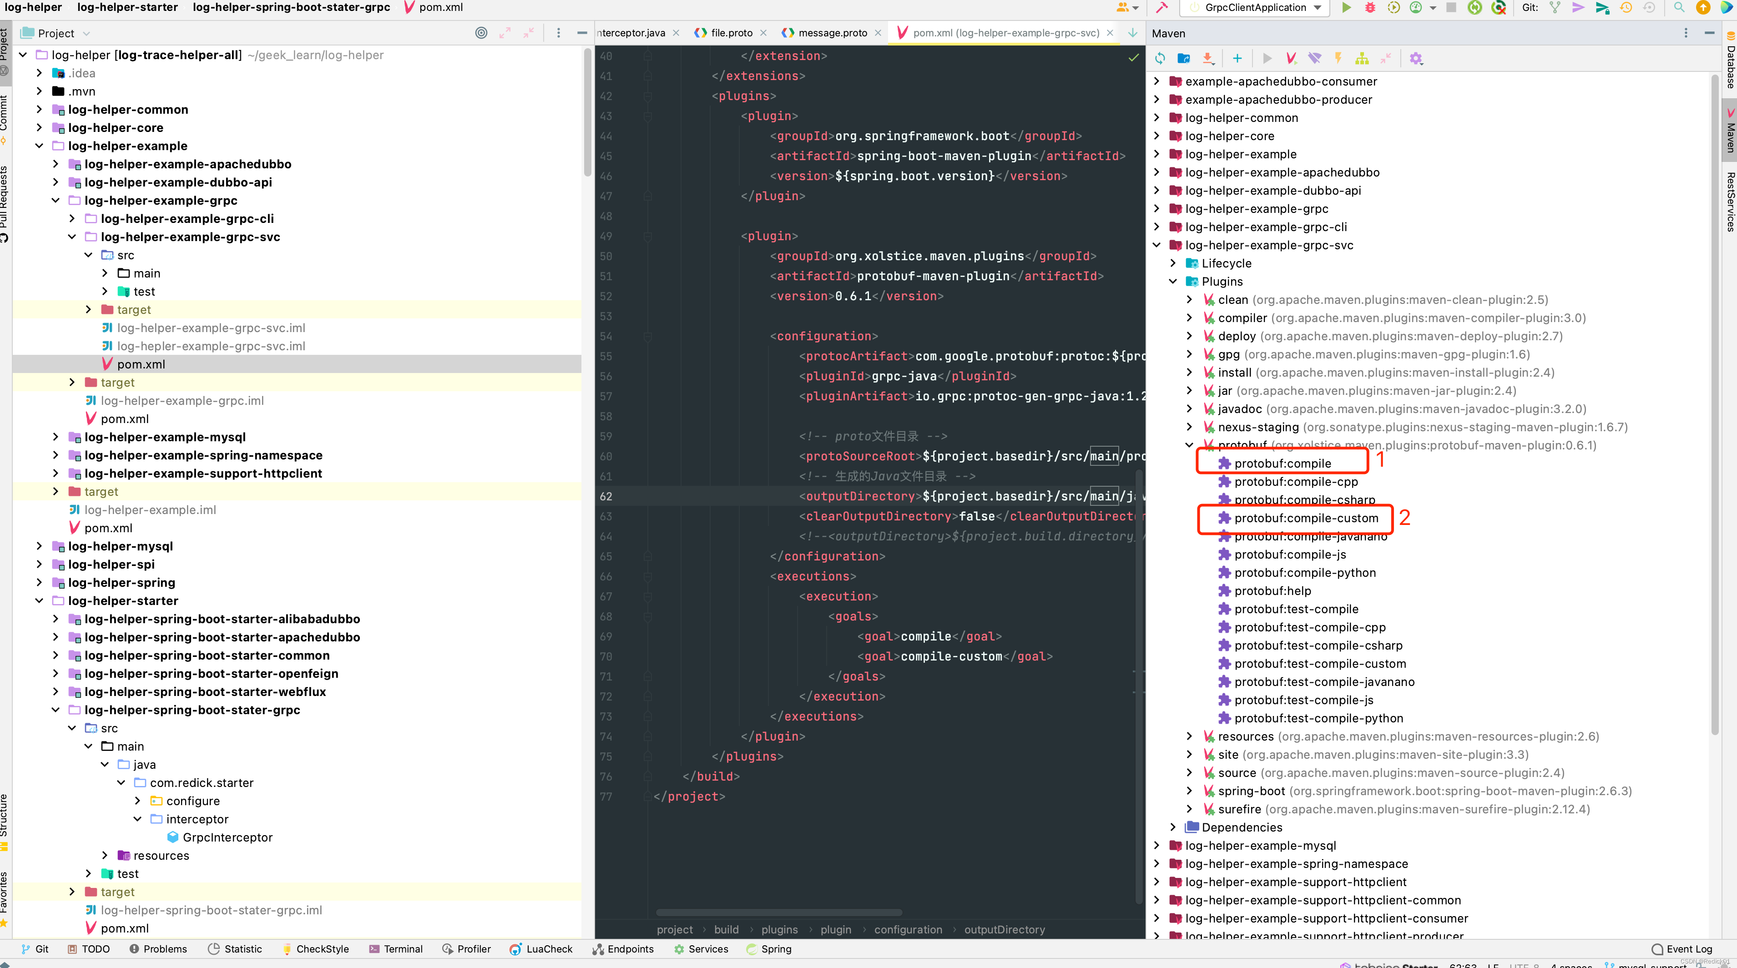Run with coverage icon in top toolbar
The height and width of the screenshot is (968, 1737).
click(x=1394, y=7)
